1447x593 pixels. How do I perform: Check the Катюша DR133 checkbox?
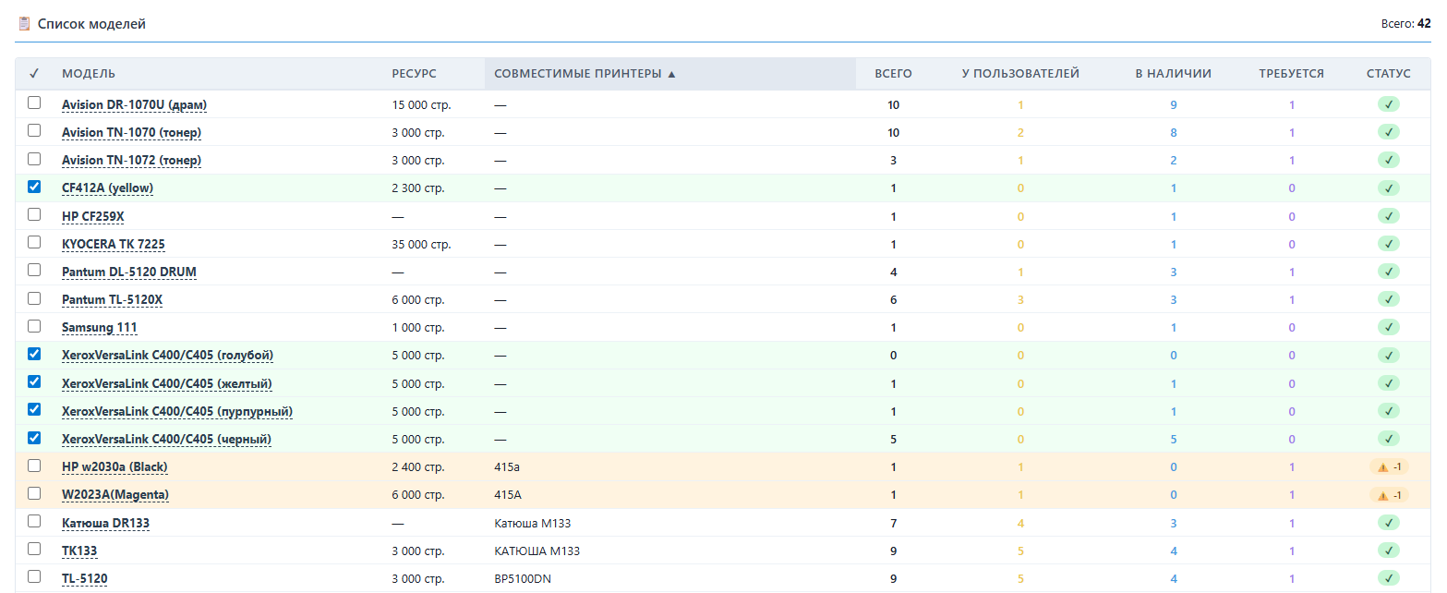pos(34,521)
